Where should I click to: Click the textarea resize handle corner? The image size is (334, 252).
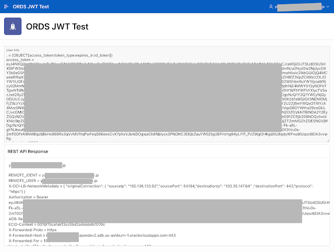pos(328,141)
